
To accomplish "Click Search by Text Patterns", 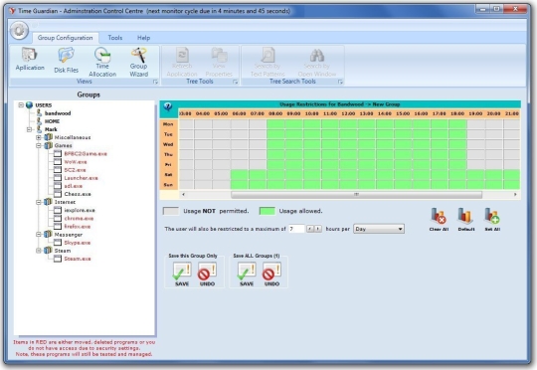I will 268,62.
